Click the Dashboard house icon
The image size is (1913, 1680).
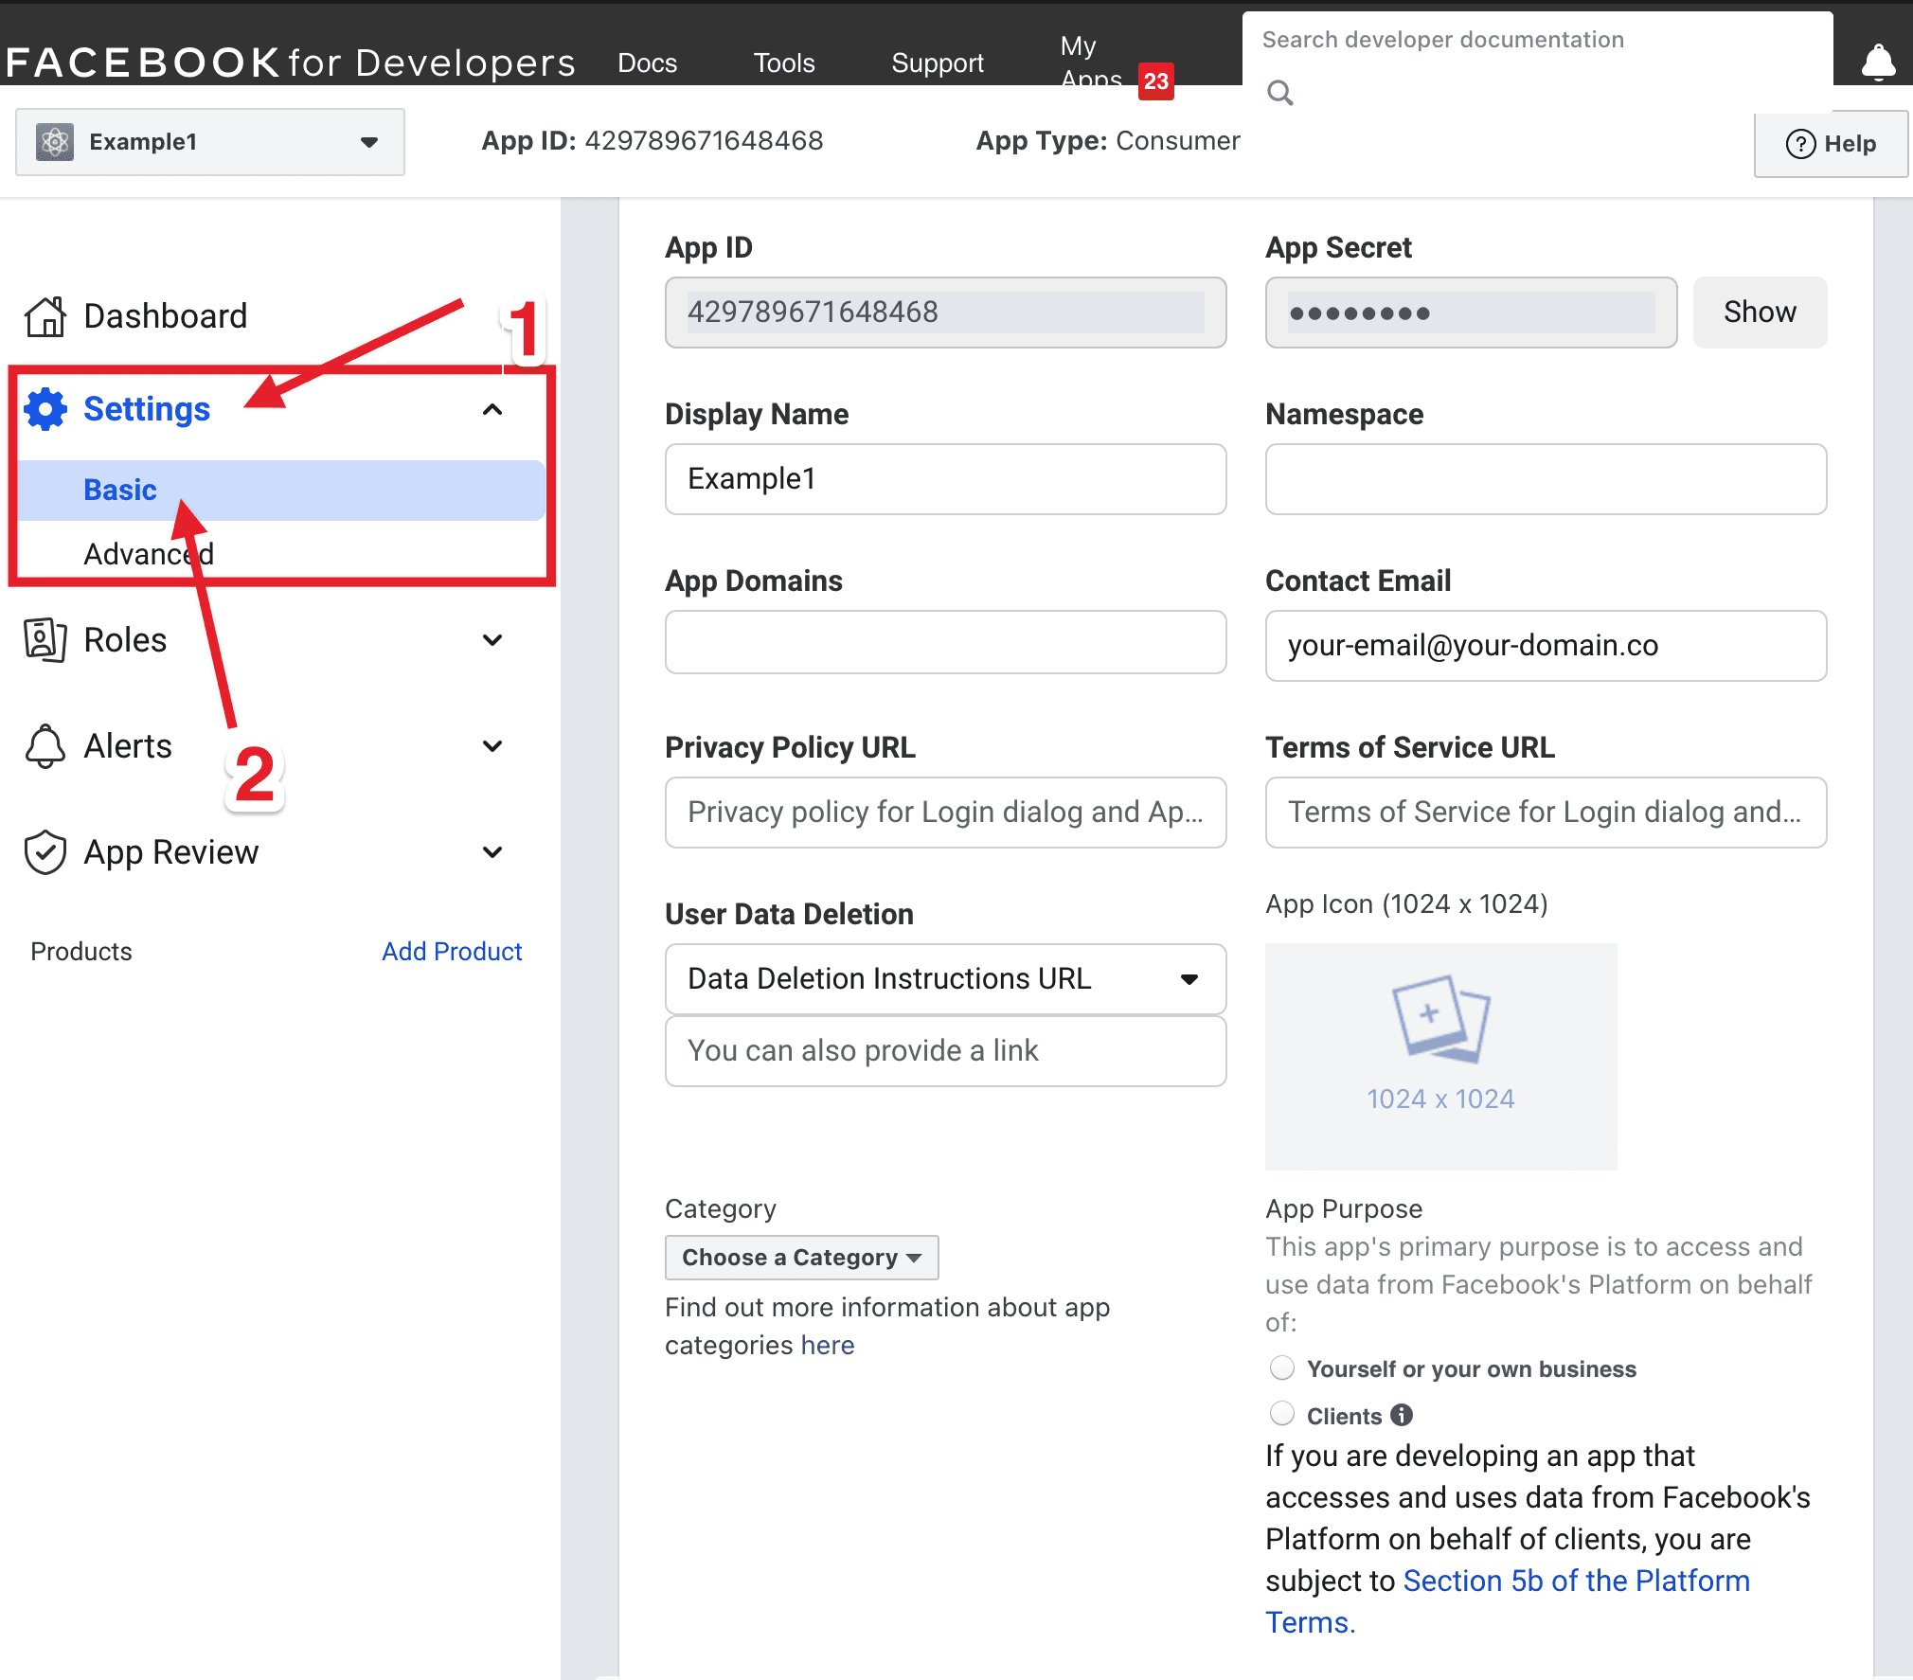tap(45, 316)
